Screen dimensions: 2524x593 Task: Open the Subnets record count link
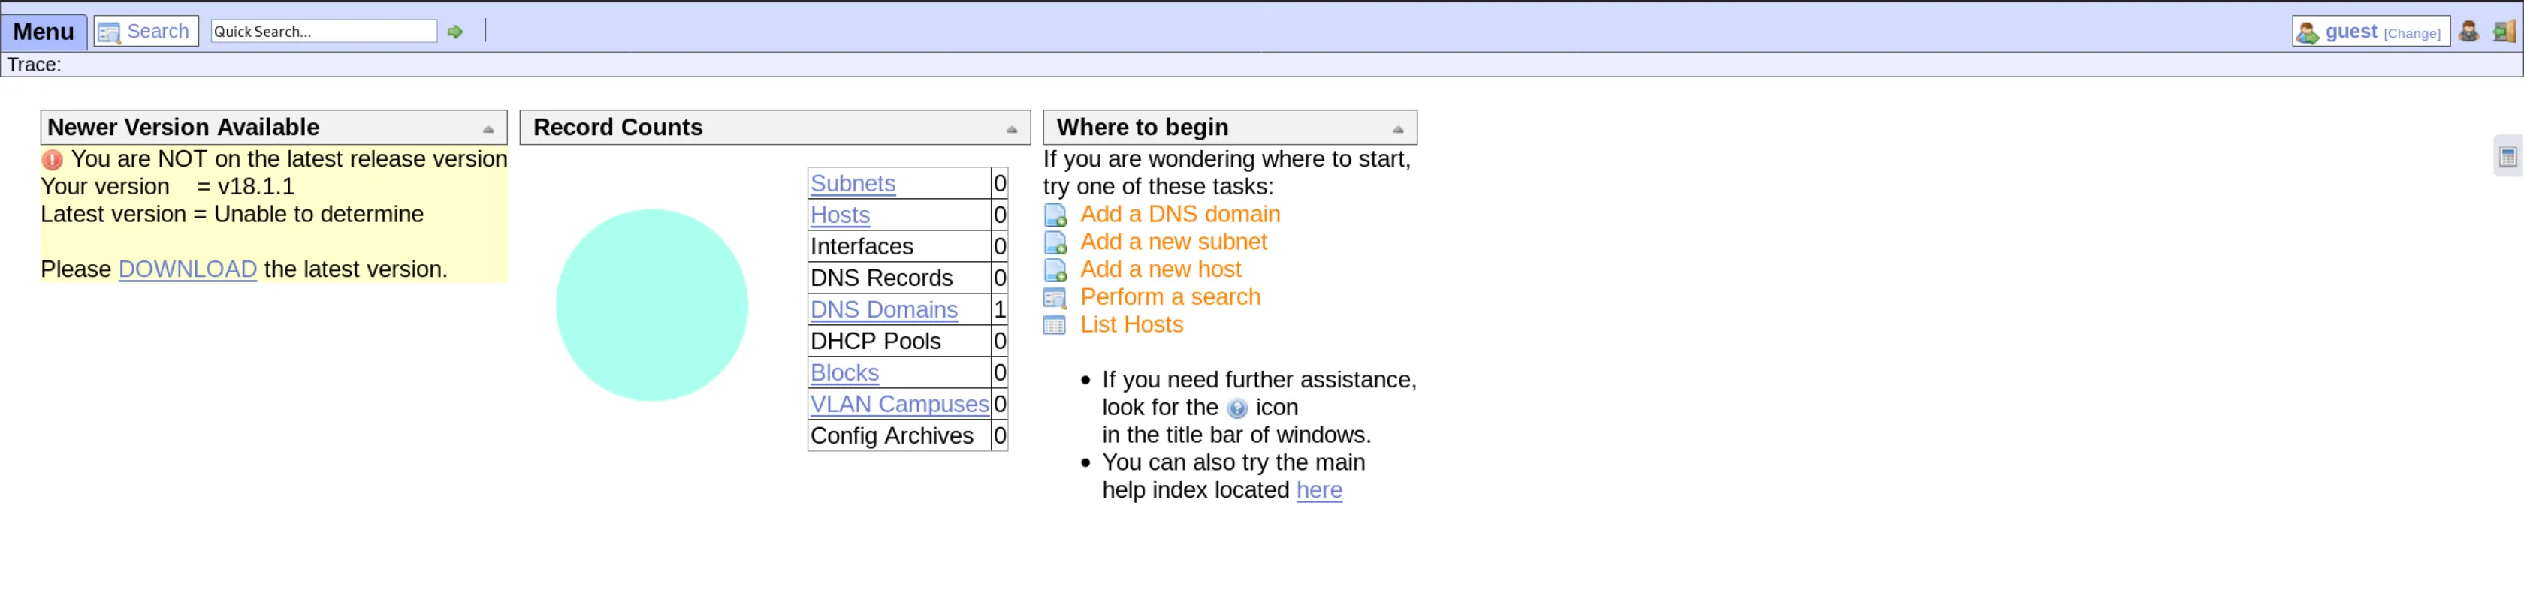(x=851, y=183)
